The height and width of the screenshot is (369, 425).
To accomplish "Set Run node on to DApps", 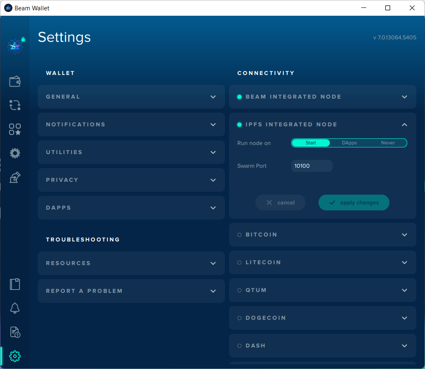I will tap(349, 143).
